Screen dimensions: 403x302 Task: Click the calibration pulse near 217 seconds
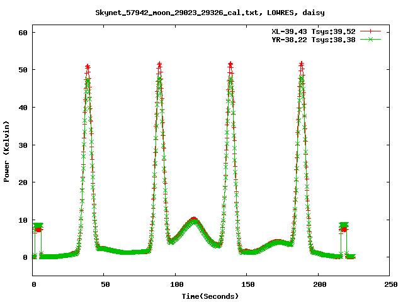344,226
